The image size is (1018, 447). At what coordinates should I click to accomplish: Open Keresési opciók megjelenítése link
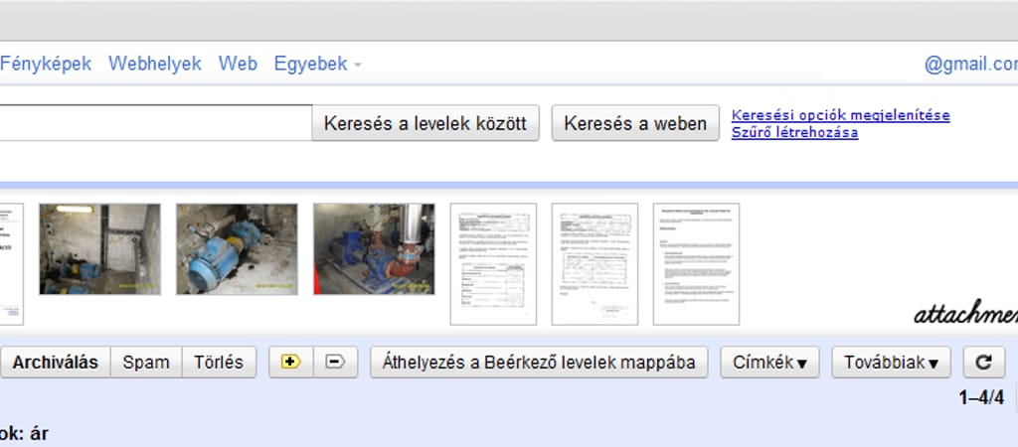point(840,115)
